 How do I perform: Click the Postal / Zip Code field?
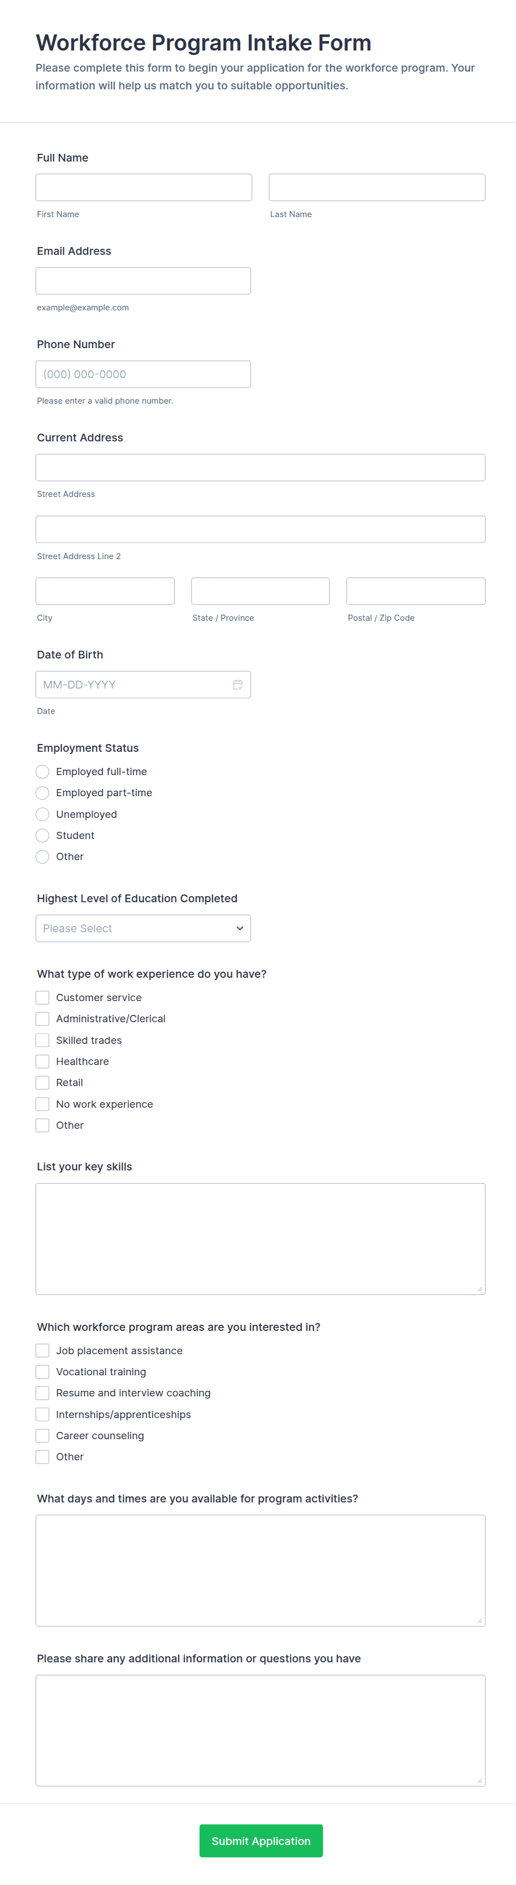pos(415,591)
